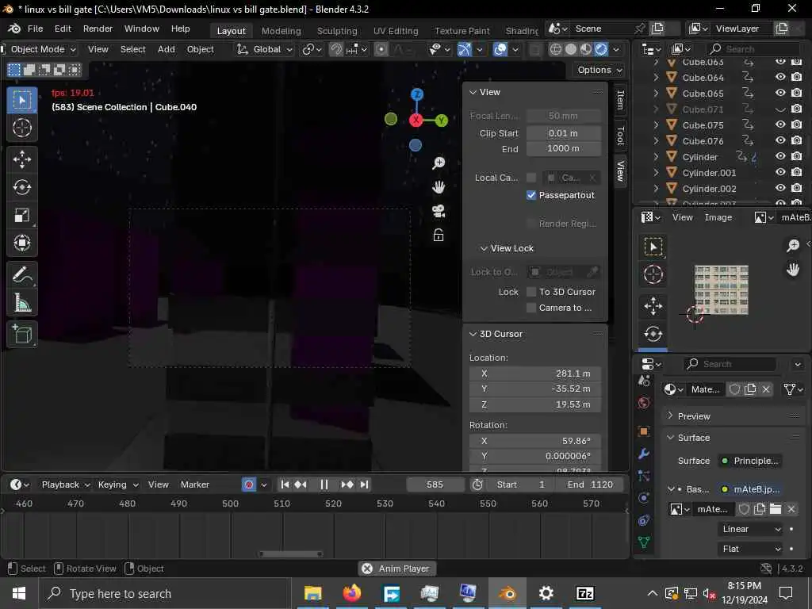The height and width of the screenshot is (609, 812).
Task: Jump to the timeline start frame
Action: point(285,485)
